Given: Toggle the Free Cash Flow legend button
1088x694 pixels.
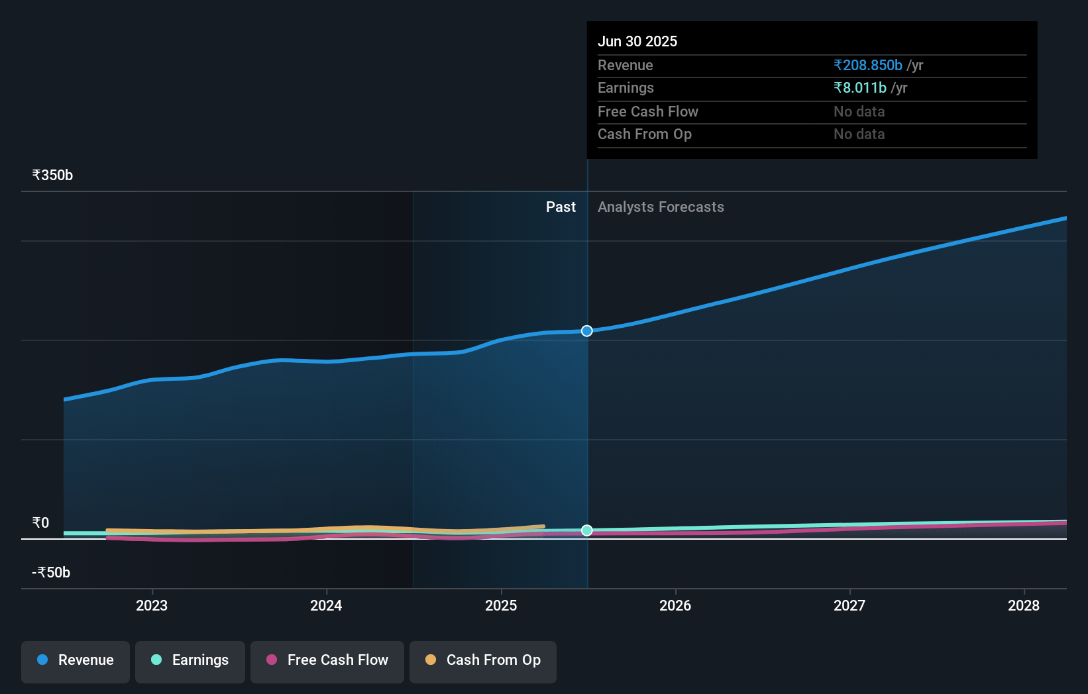Looking at the screenshot, I should click(x=327, y=662).
